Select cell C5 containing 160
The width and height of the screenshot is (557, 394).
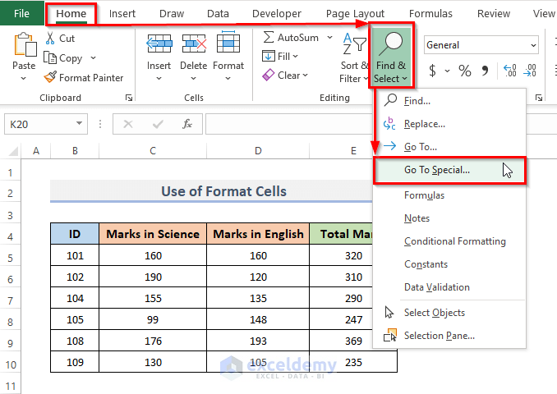pyautogui.click(x=153, y=255)
